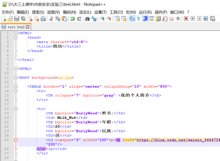
Task: Collapse the red fold marker on line 25
Action: (16, 140)
